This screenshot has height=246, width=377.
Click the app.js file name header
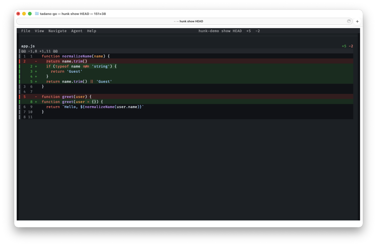click(28, 46)
